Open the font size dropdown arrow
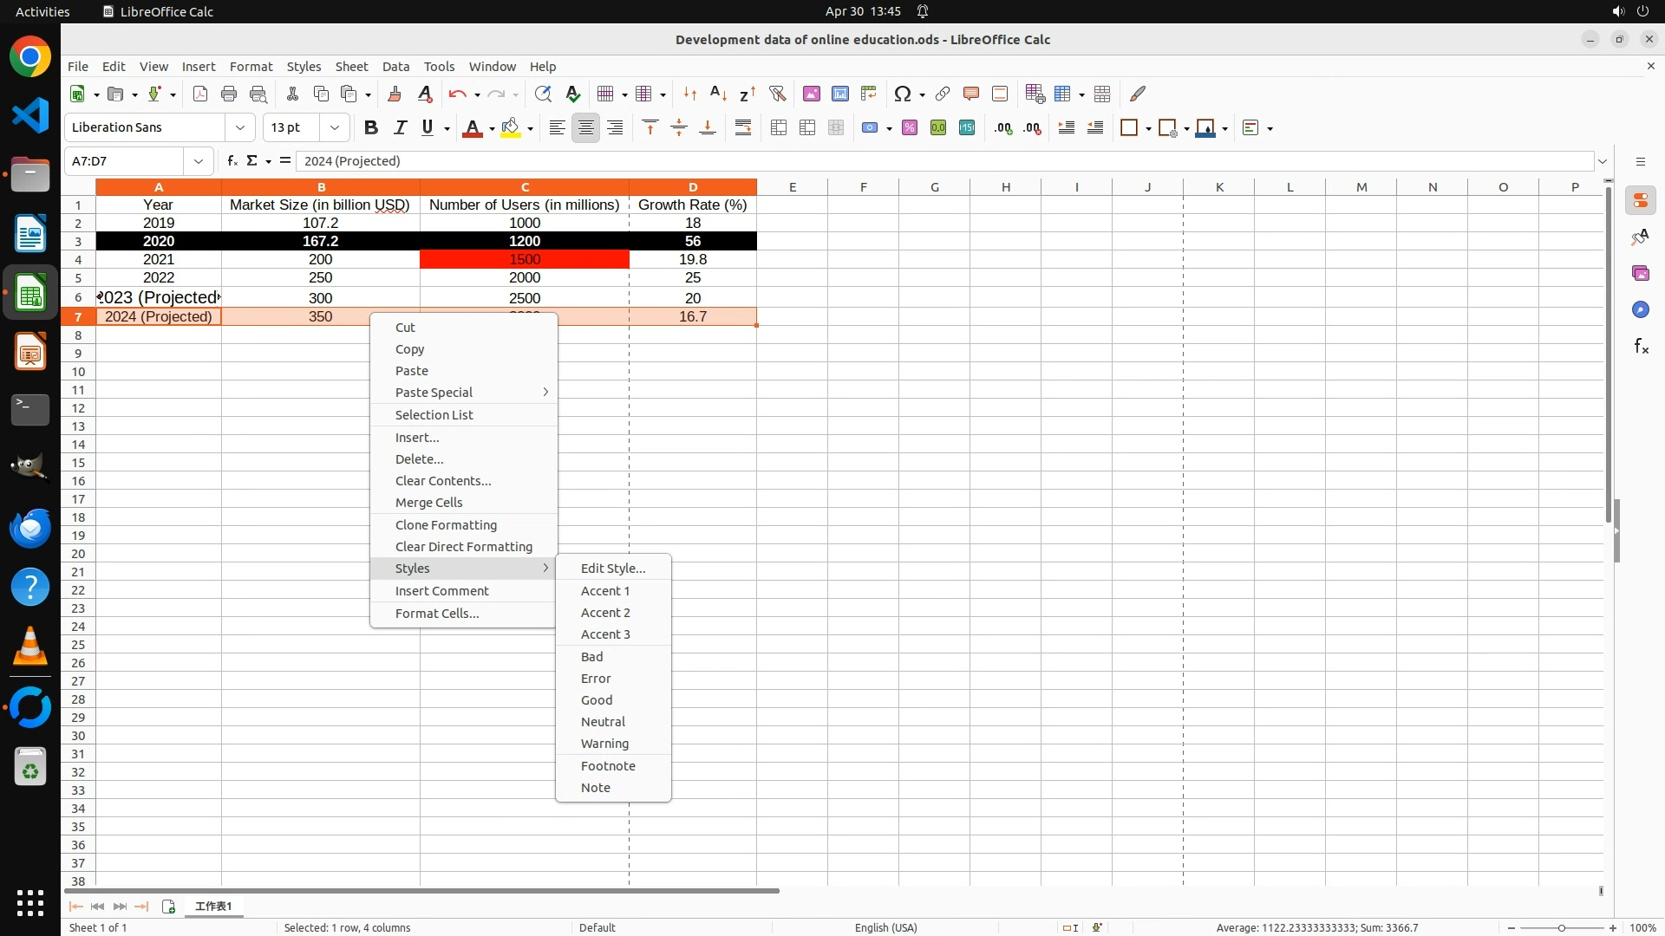The width and height of the screenshot is (1665, 936). [x=335, y=128]
